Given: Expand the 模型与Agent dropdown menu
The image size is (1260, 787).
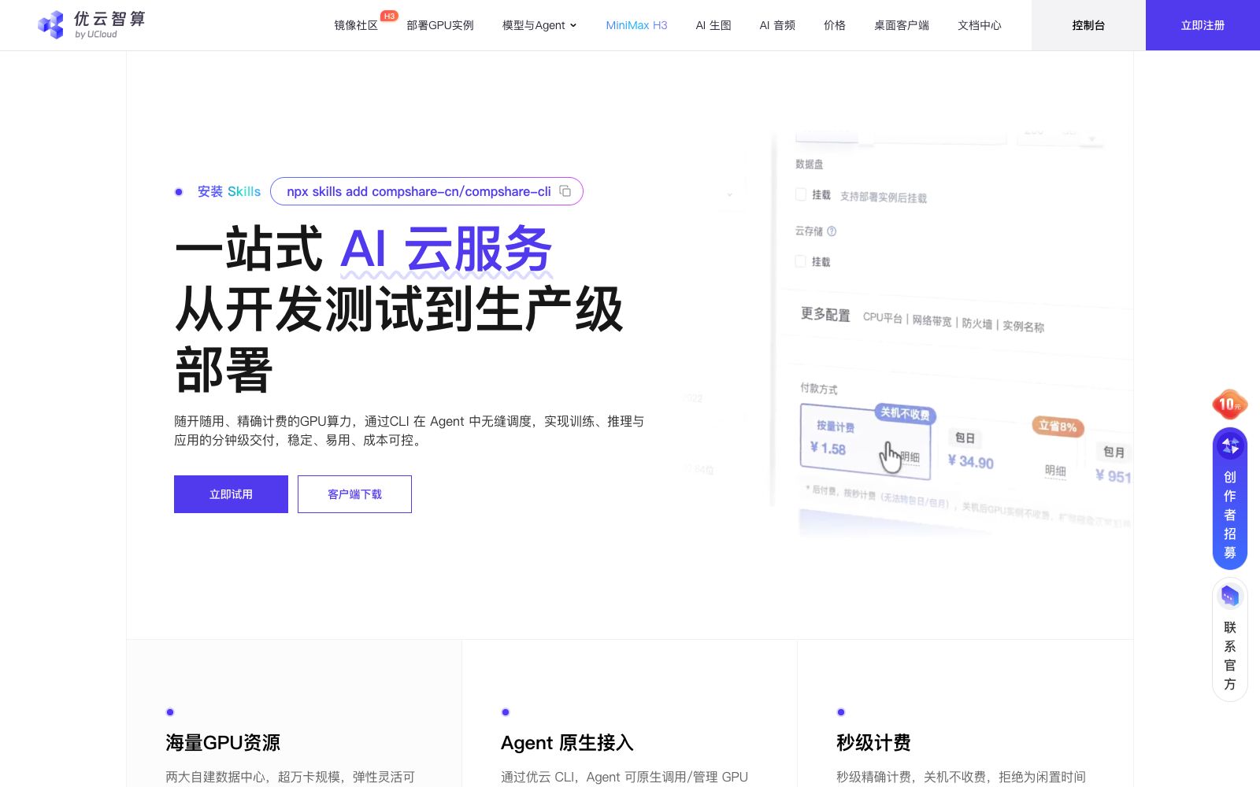Looking at the screenshot, I should tap(539, 25).
